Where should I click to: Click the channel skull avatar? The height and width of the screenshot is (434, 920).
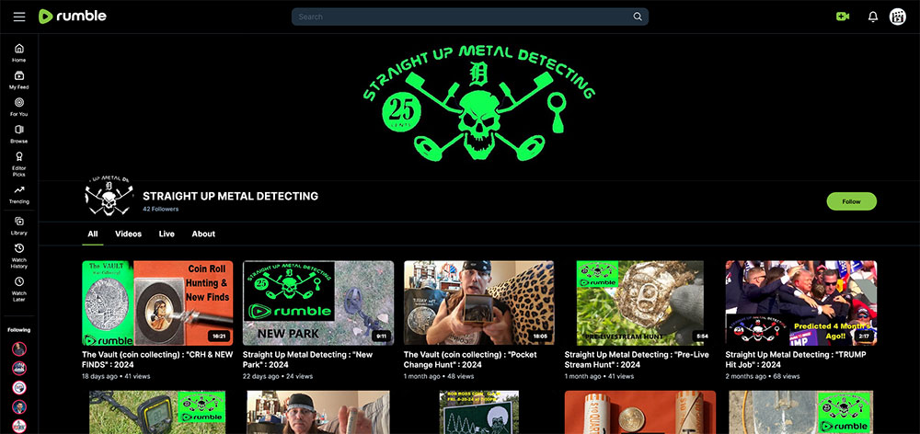tap(109, 195)
